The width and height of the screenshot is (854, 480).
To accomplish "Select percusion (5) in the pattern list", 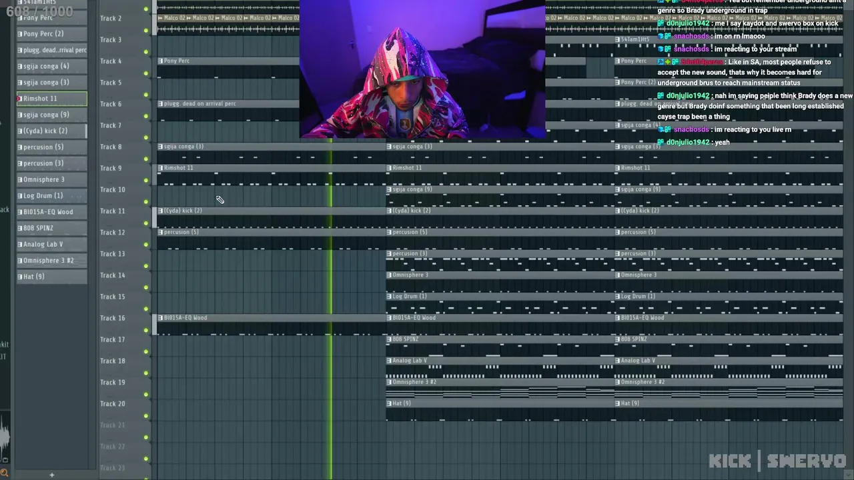I will (52, 147).
